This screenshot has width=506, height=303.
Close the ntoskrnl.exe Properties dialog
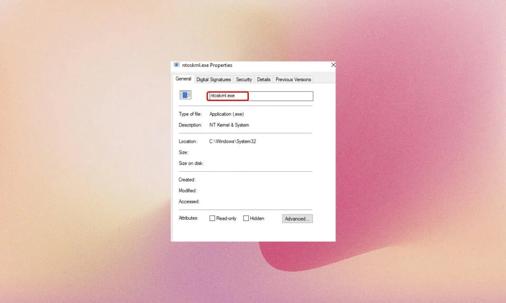point(333,65)
